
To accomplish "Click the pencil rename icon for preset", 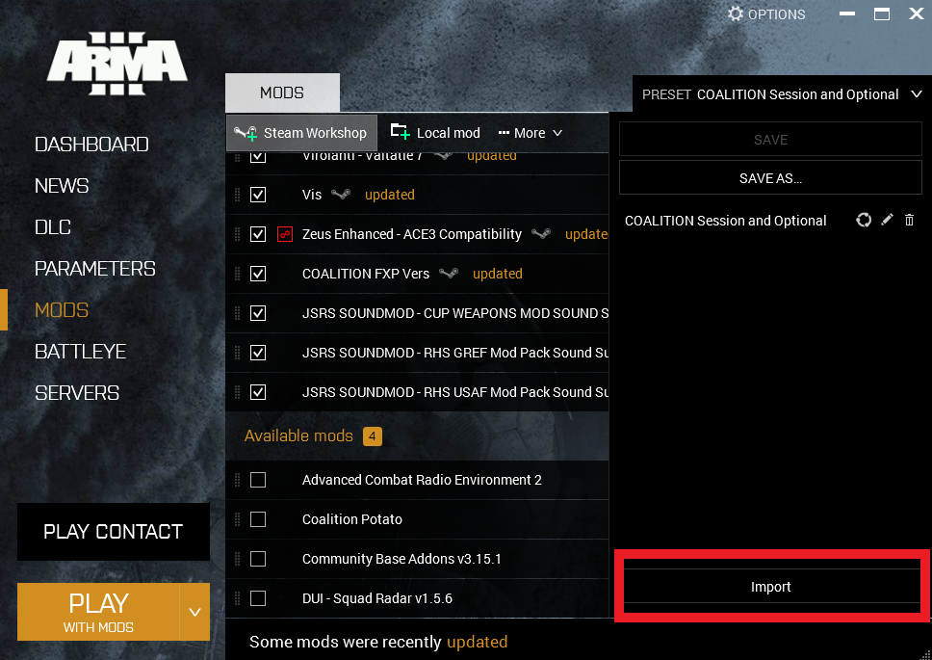I will (x=888, y=220).
